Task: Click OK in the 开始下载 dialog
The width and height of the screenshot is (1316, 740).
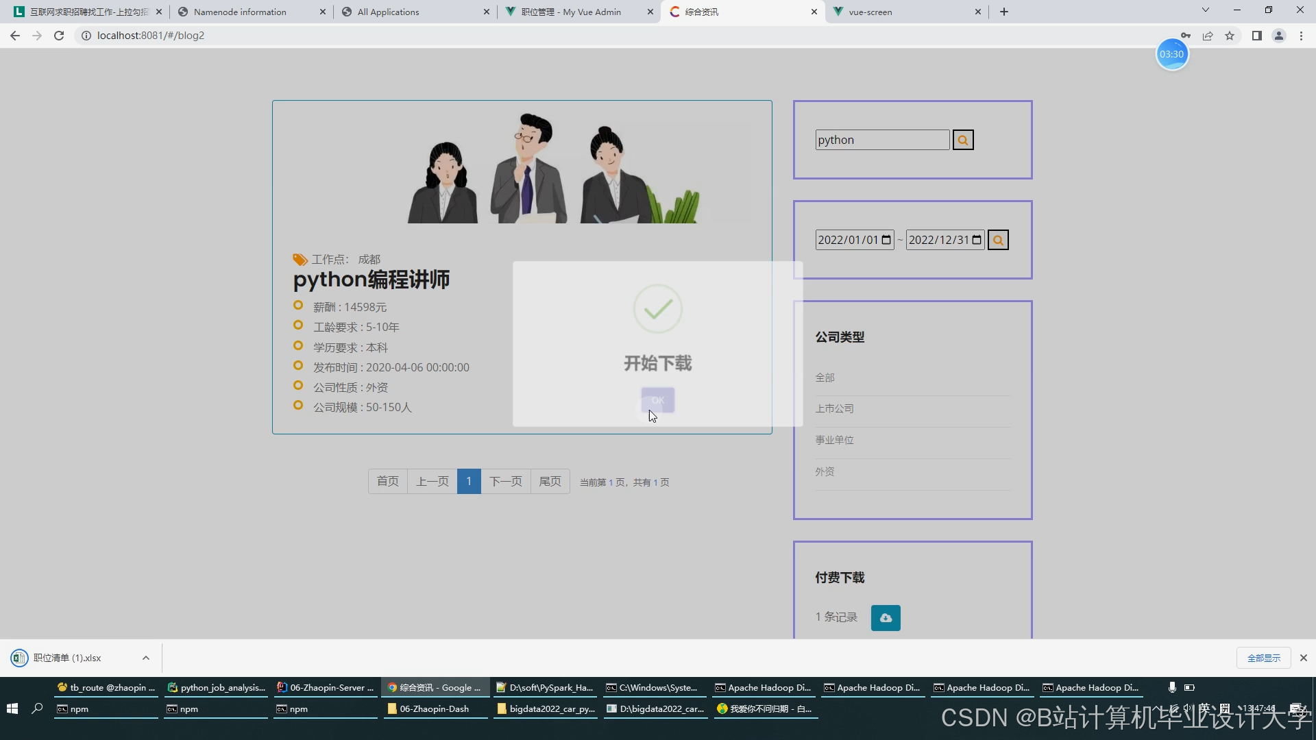Action: point(657,400)
